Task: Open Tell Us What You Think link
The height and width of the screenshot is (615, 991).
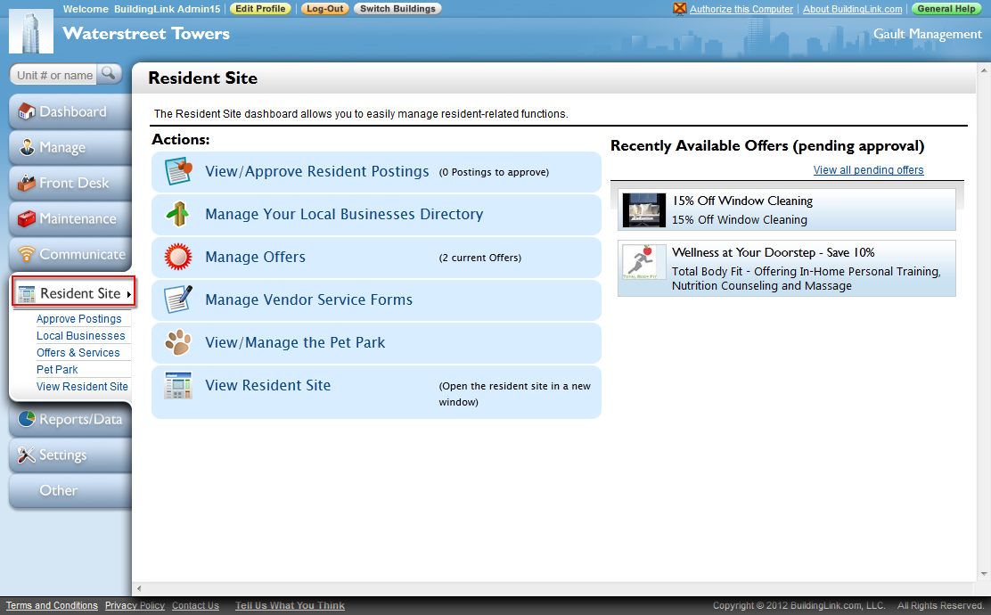Action: point(291,605)
